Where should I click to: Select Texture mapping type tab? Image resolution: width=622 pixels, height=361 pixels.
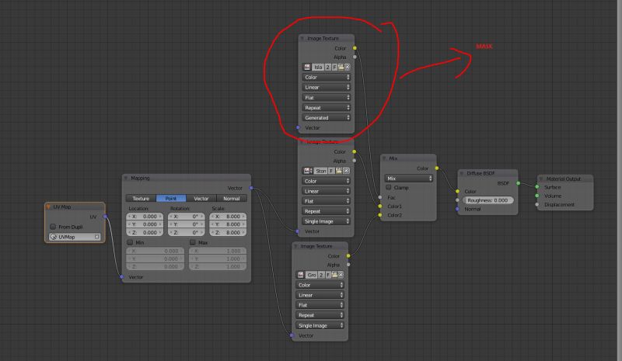141,198
